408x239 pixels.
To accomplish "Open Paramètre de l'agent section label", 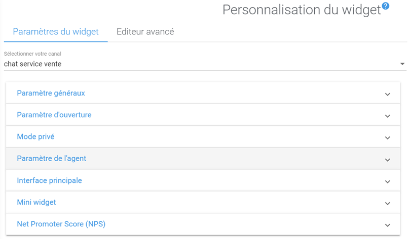I will point(52,159).
